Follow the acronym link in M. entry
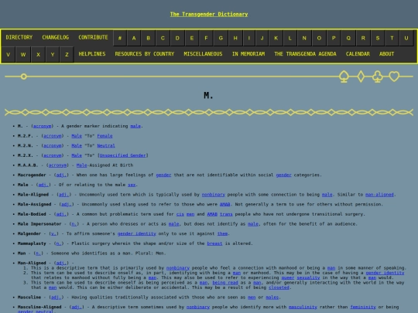418x313 pixels. click(x=42, y=126)
